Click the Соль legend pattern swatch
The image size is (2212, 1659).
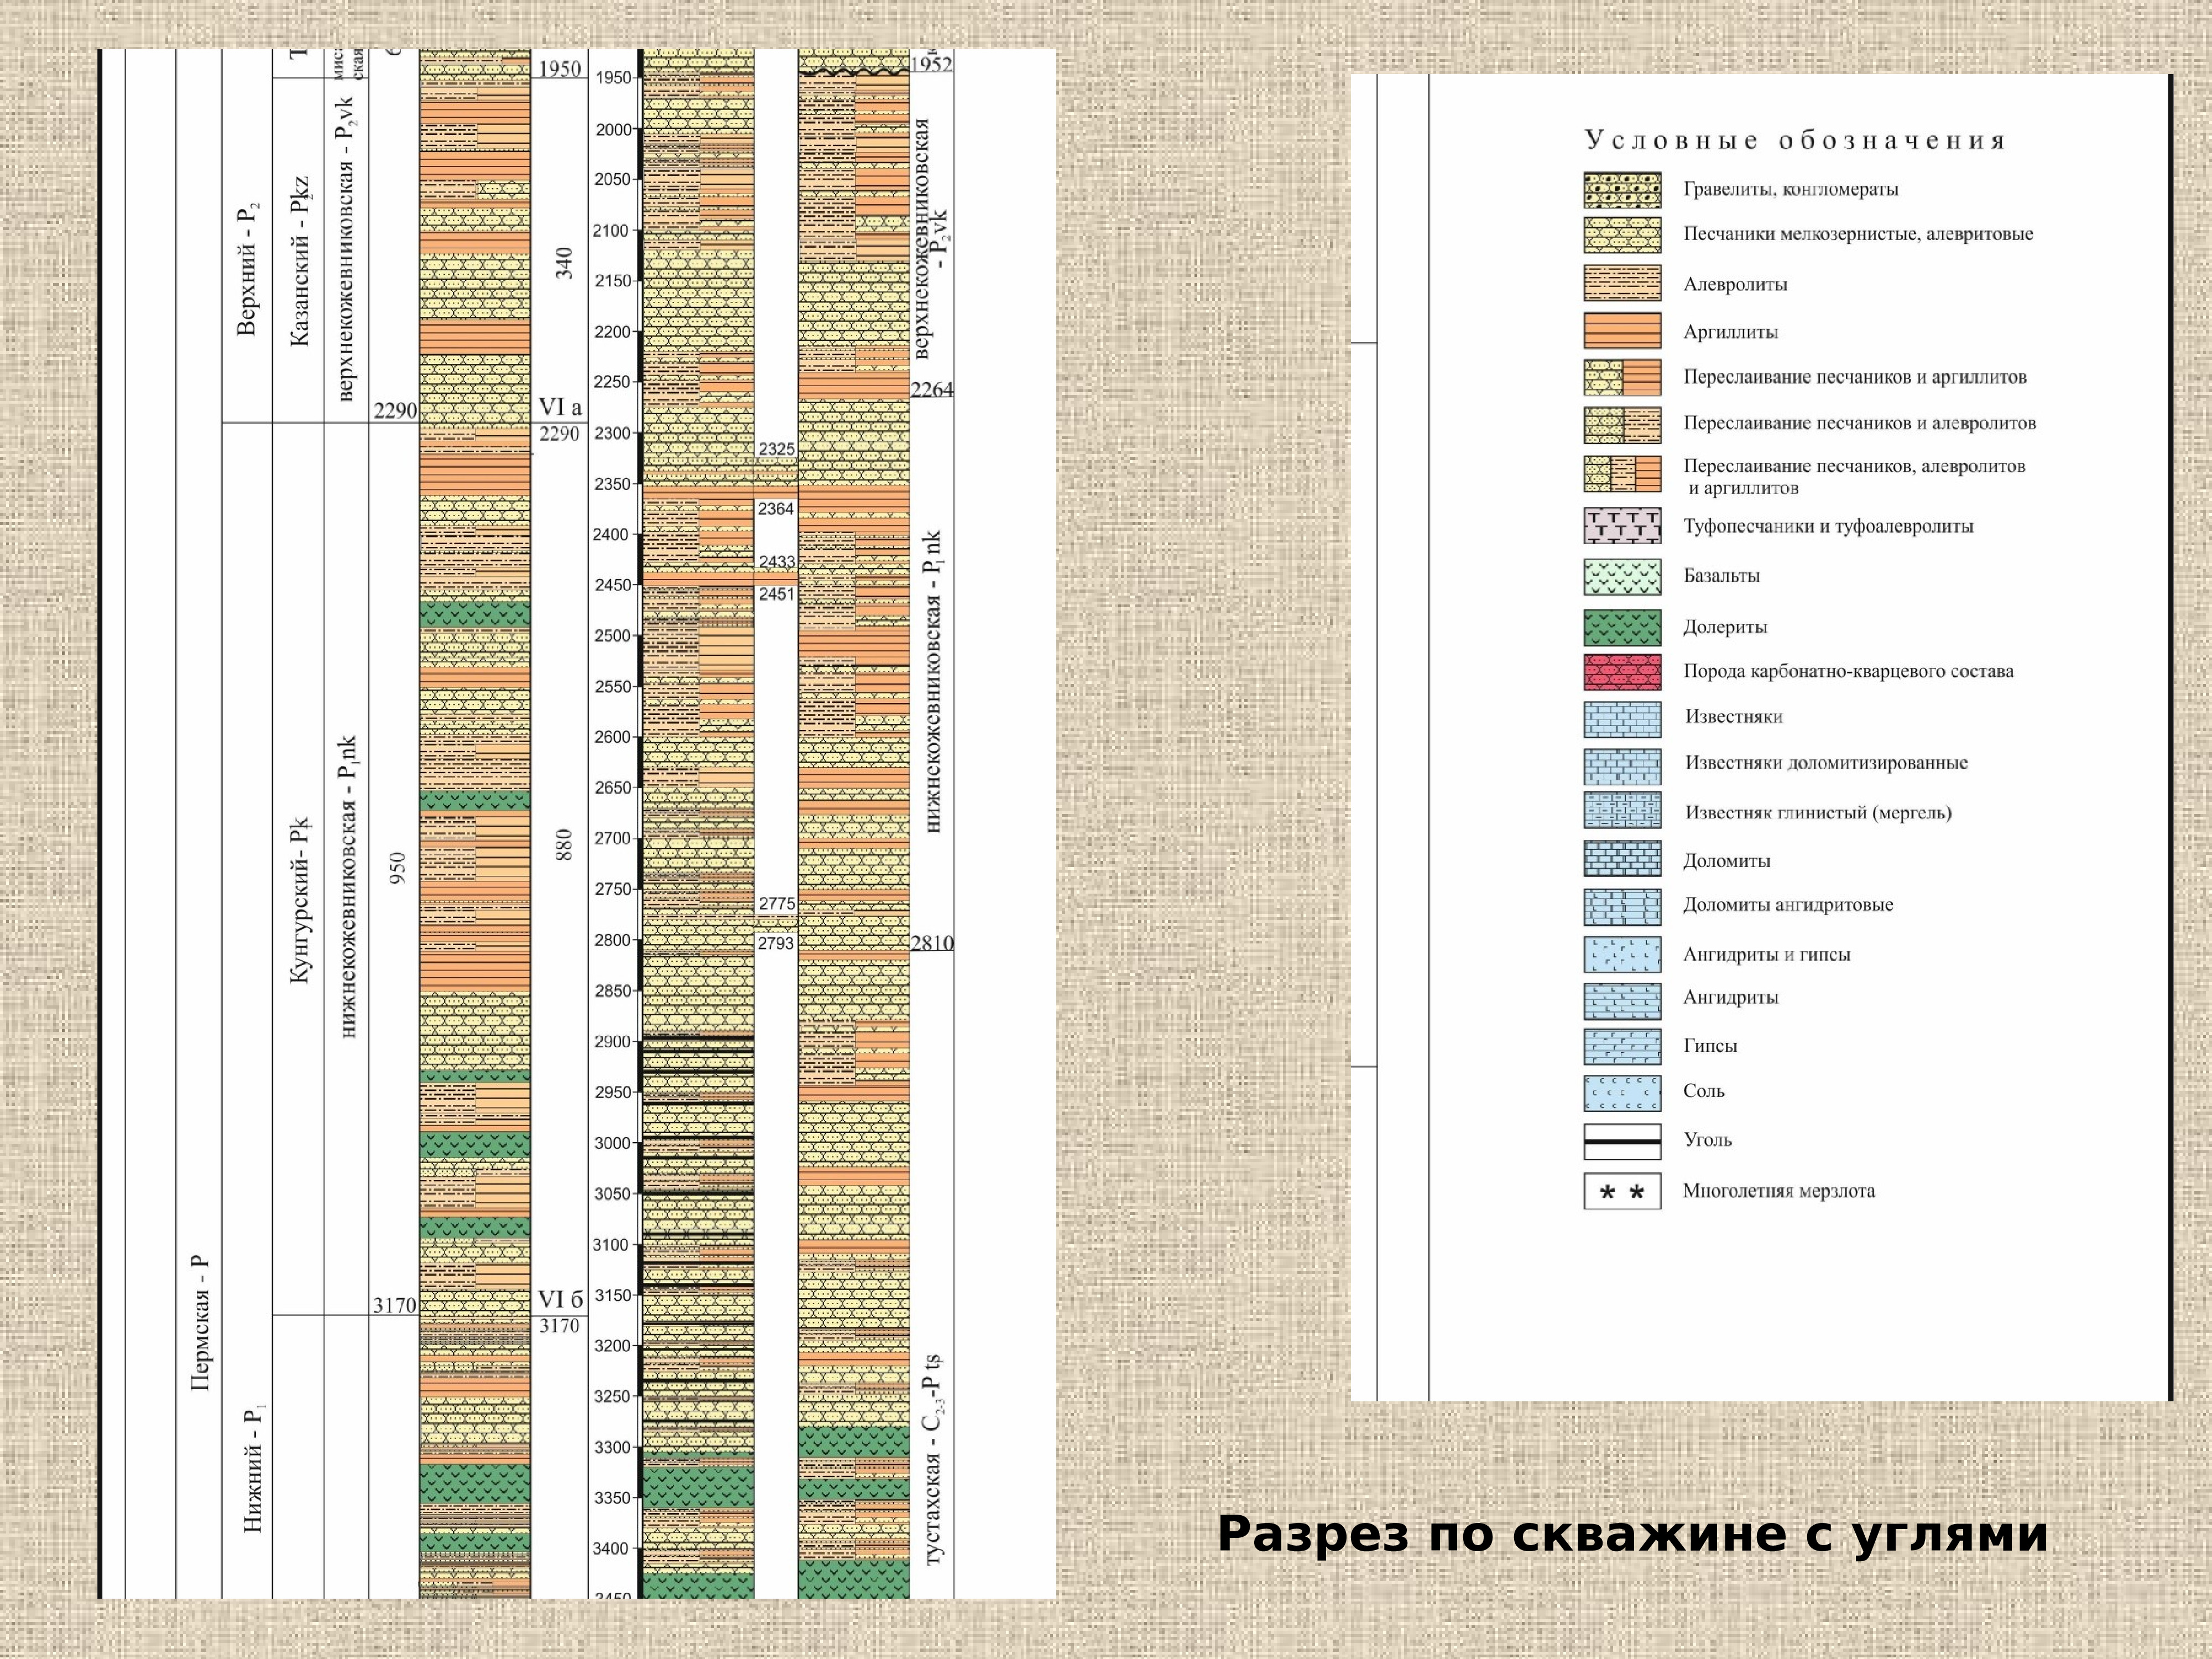pos(1622,1093)
